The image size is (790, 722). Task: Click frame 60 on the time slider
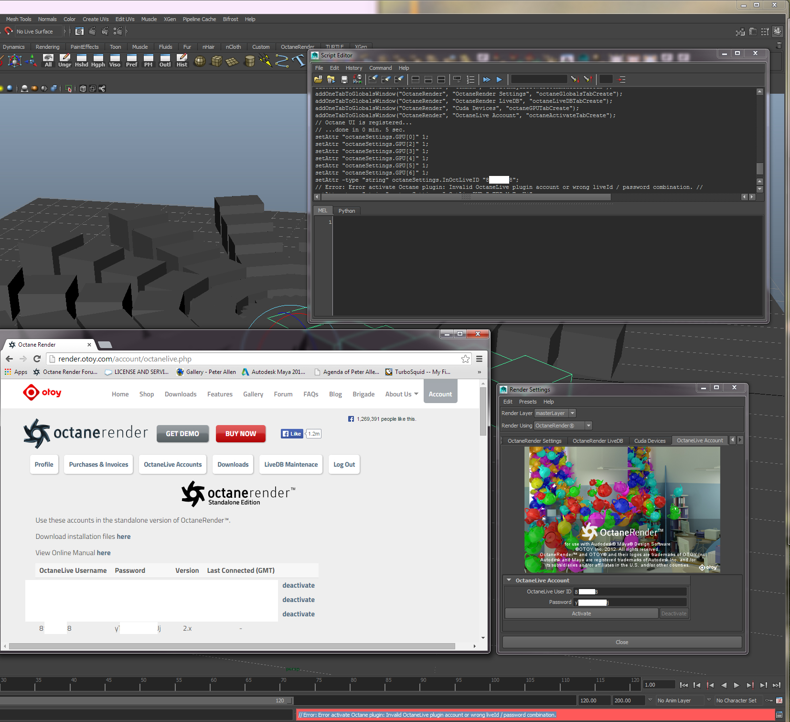coord(214,684)
